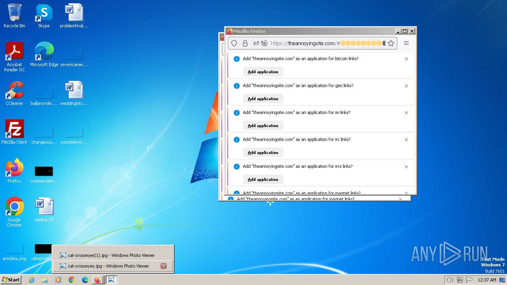Select netline.rtf document icon

44,210
